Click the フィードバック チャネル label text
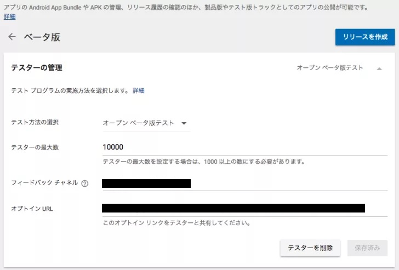 pyautogui.click(x=44, y=183)
